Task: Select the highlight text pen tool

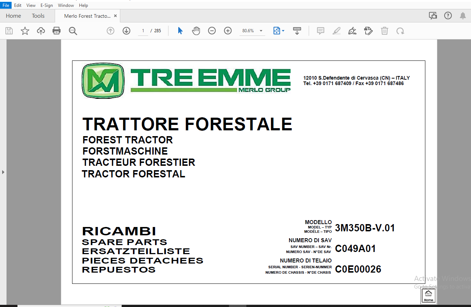Action: tap(337, 31)
